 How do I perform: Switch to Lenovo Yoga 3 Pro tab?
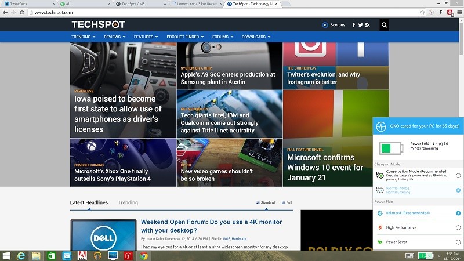coord(197,4)
